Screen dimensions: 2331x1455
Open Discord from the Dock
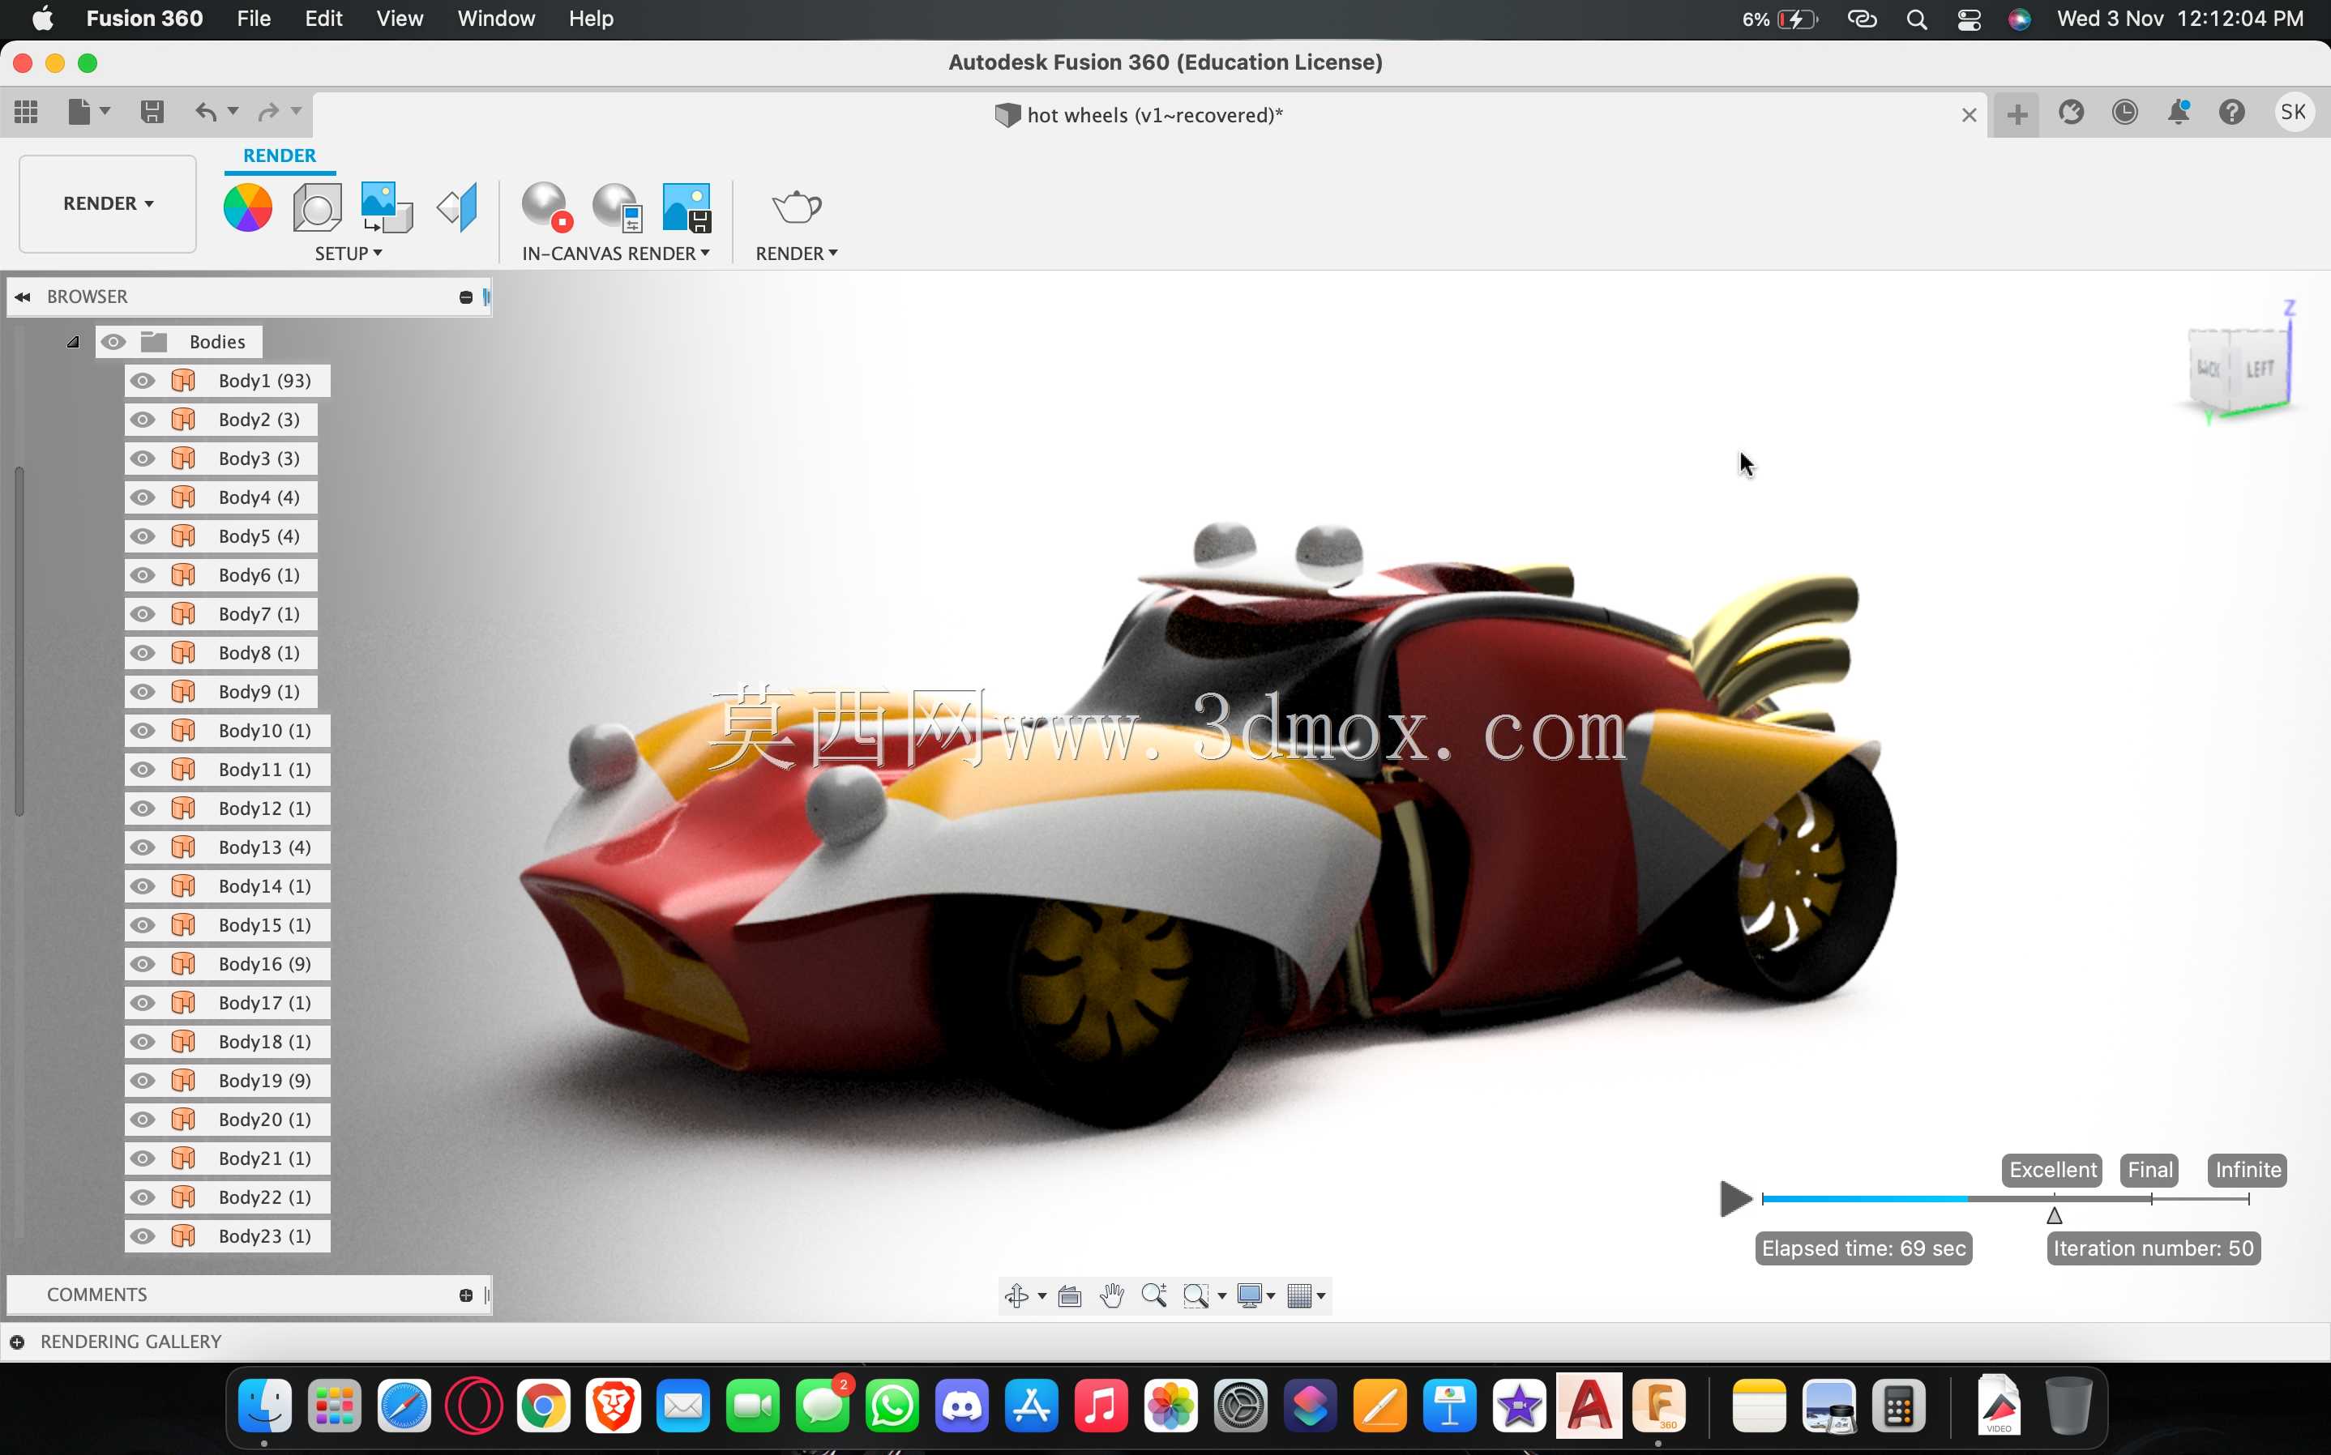point(961,1406)
